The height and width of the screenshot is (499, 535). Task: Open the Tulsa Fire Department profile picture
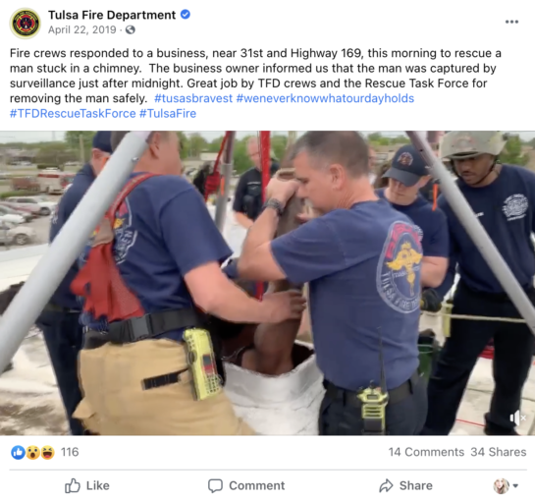(25, 23)
